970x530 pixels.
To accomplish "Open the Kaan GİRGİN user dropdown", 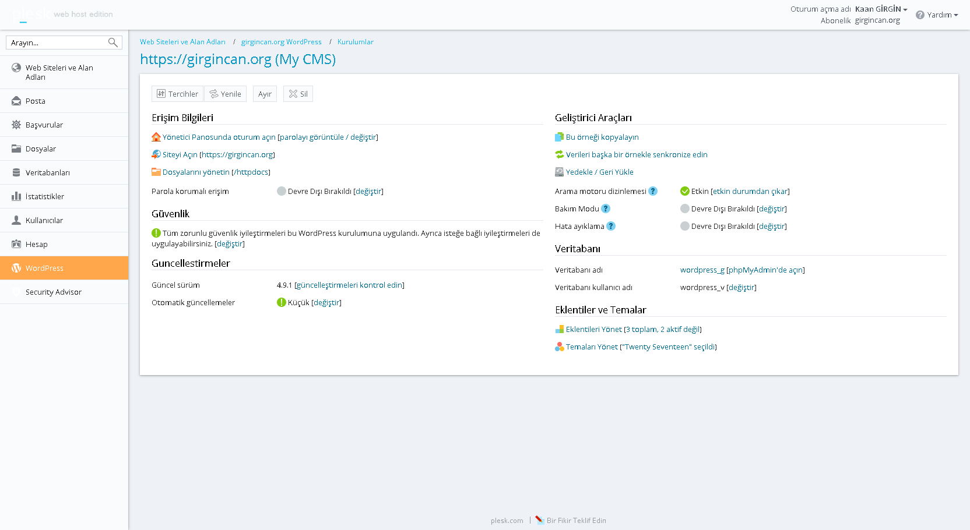I will coord(881,9).
